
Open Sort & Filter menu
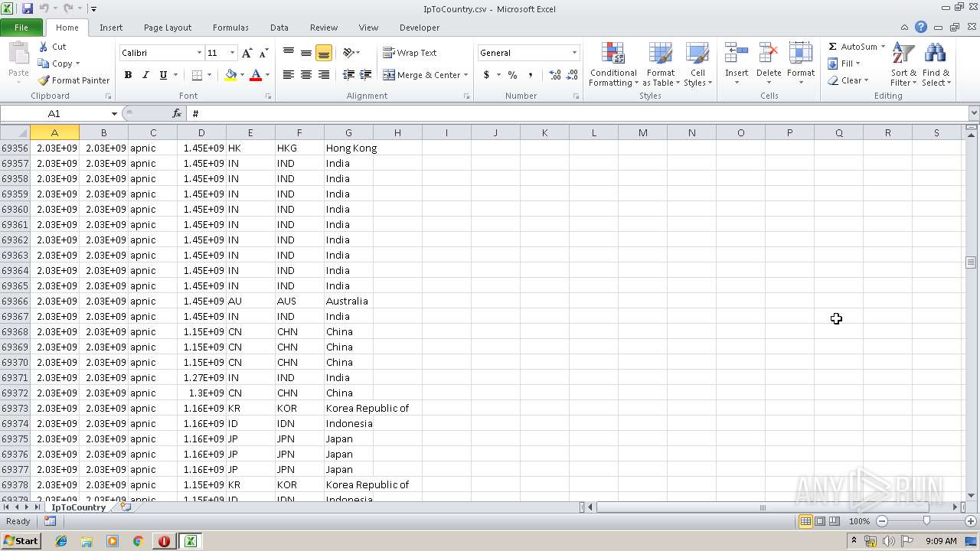(903, 64)
